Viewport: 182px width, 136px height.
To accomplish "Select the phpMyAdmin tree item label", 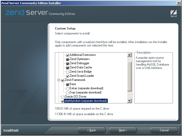I will click(x=86, y=101).
